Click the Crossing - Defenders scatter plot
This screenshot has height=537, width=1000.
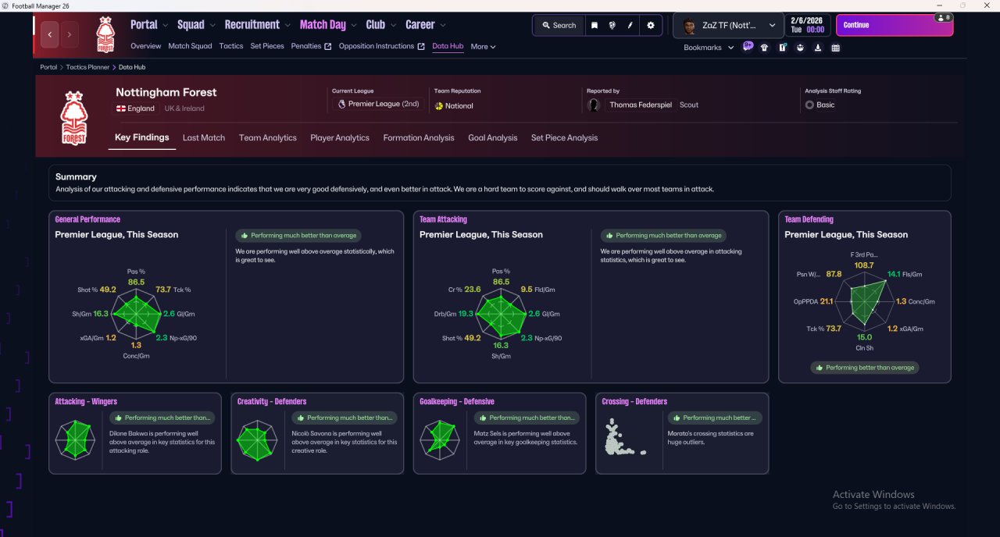coord(624,438)
